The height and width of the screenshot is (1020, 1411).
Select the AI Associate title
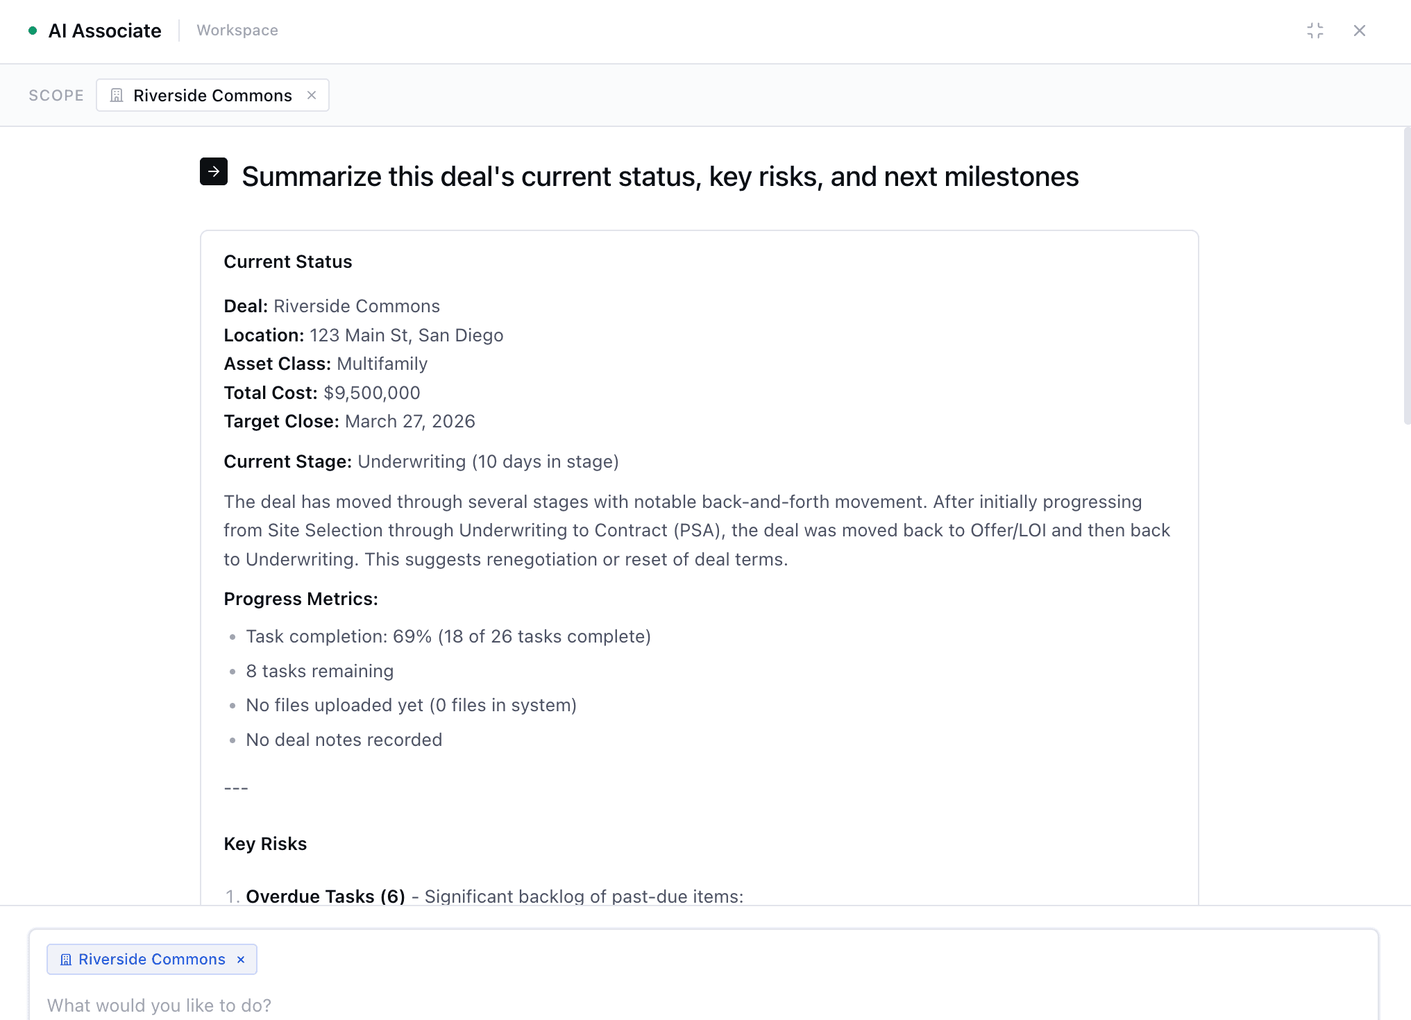[105, 31]
